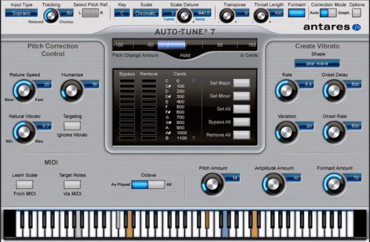Toggle the Octave As Played/All switch

[x=148, y=184]
